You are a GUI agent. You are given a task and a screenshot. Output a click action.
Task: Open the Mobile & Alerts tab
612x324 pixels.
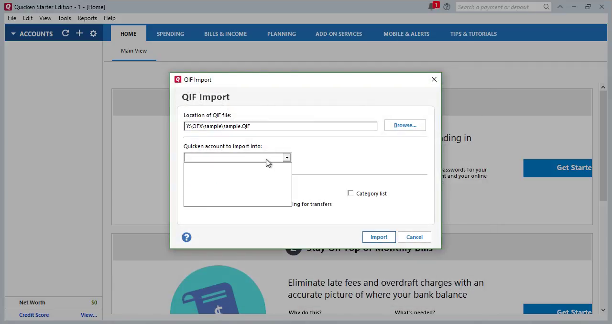tap(406, 34)
